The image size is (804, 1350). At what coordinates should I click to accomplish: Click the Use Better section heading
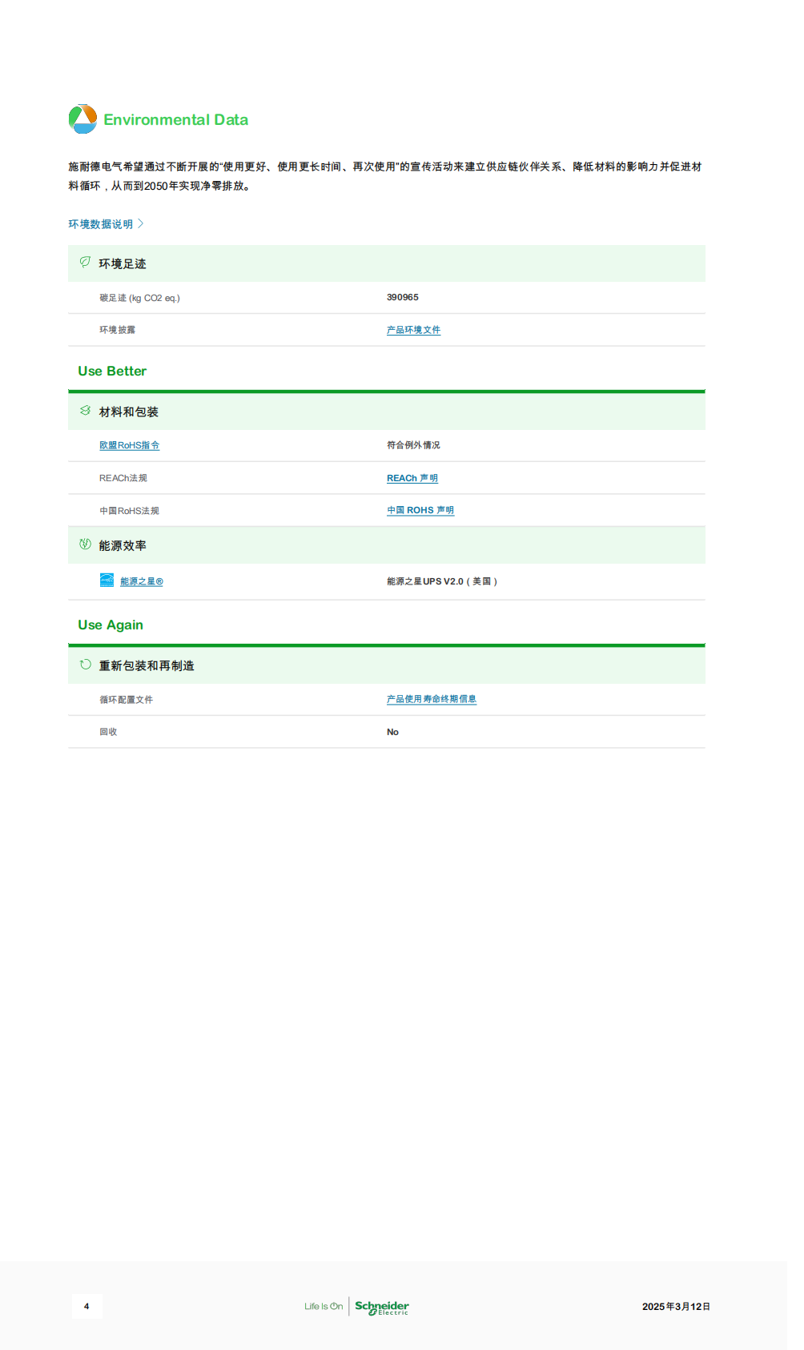coord(112,372)
